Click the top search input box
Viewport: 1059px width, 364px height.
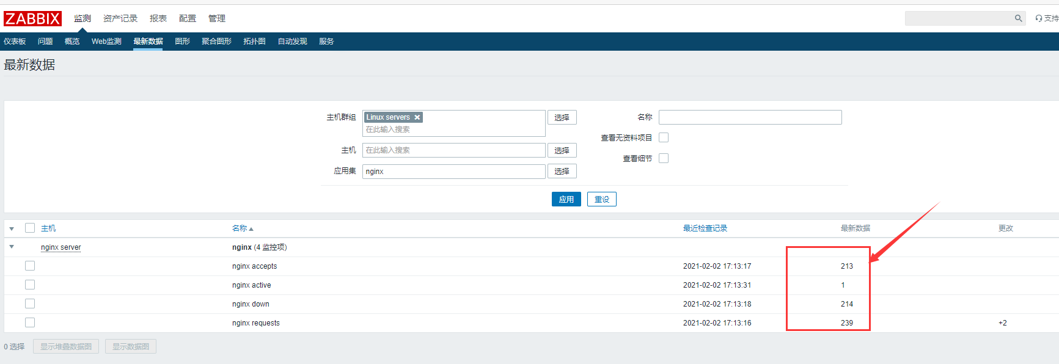pos(959,18)
